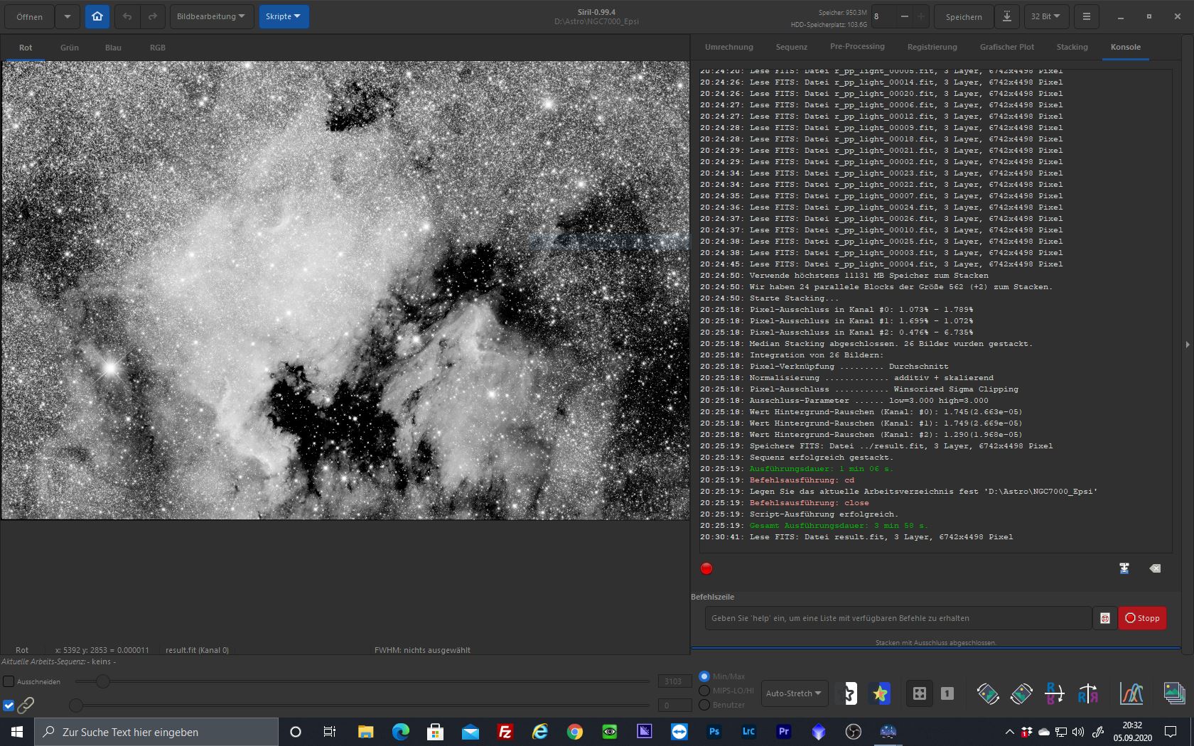Image resolution: width=1194 pixels, height=746 pixels.
Task: Show hidden system tray icons chevron
Action: tap(1009, 732)
